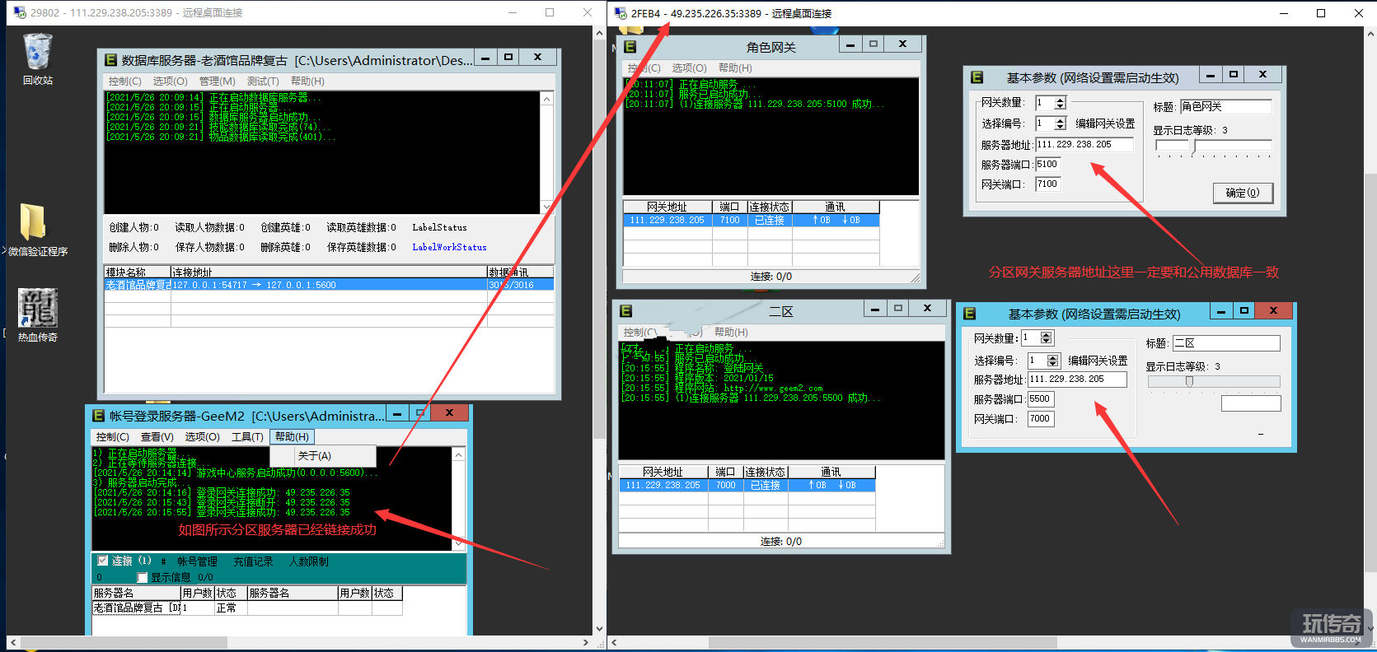
Task: Toggle the 连接 checkbox in login server
Action: point(103,561)
